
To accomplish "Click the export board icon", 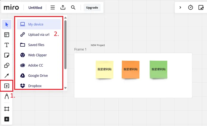I will click(x=63, y=8).
